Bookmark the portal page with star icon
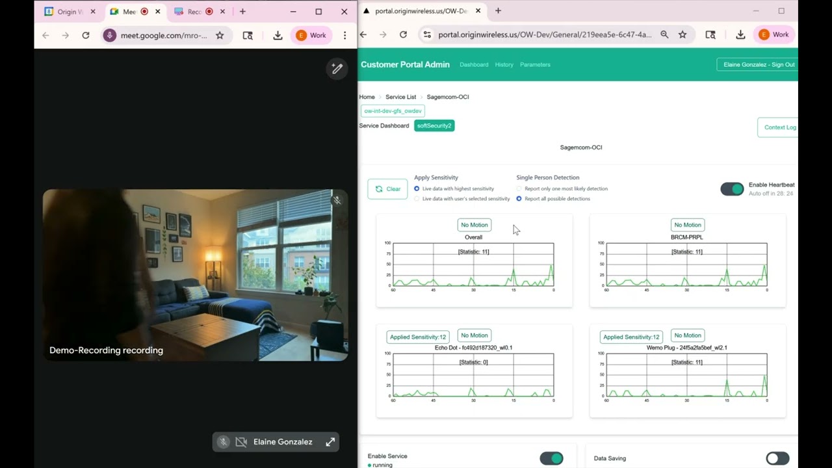 (682, 34)
